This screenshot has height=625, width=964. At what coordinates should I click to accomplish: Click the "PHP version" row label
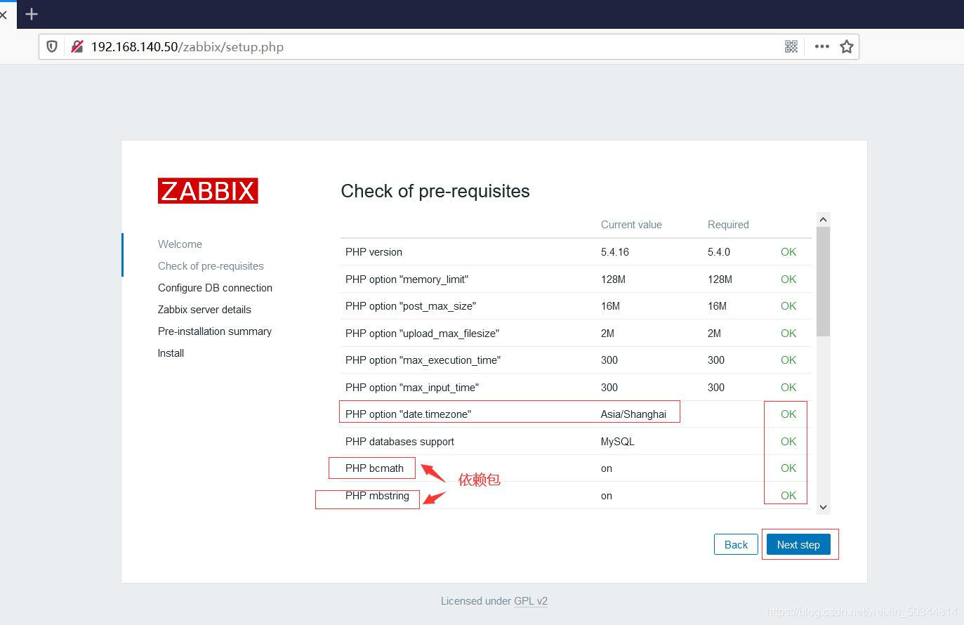374,252
